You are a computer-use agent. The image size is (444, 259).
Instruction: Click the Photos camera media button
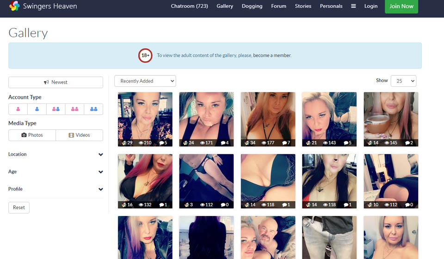pos(32,135)
